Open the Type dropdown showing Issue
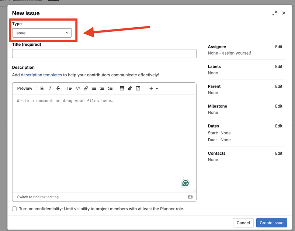Screen dimensions: 295x231 [x=42, y=33]
